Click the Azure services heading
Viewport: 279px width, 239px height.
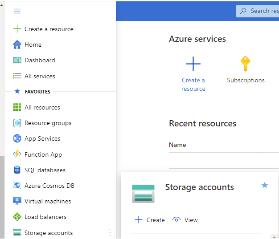(x=197, y=39)
